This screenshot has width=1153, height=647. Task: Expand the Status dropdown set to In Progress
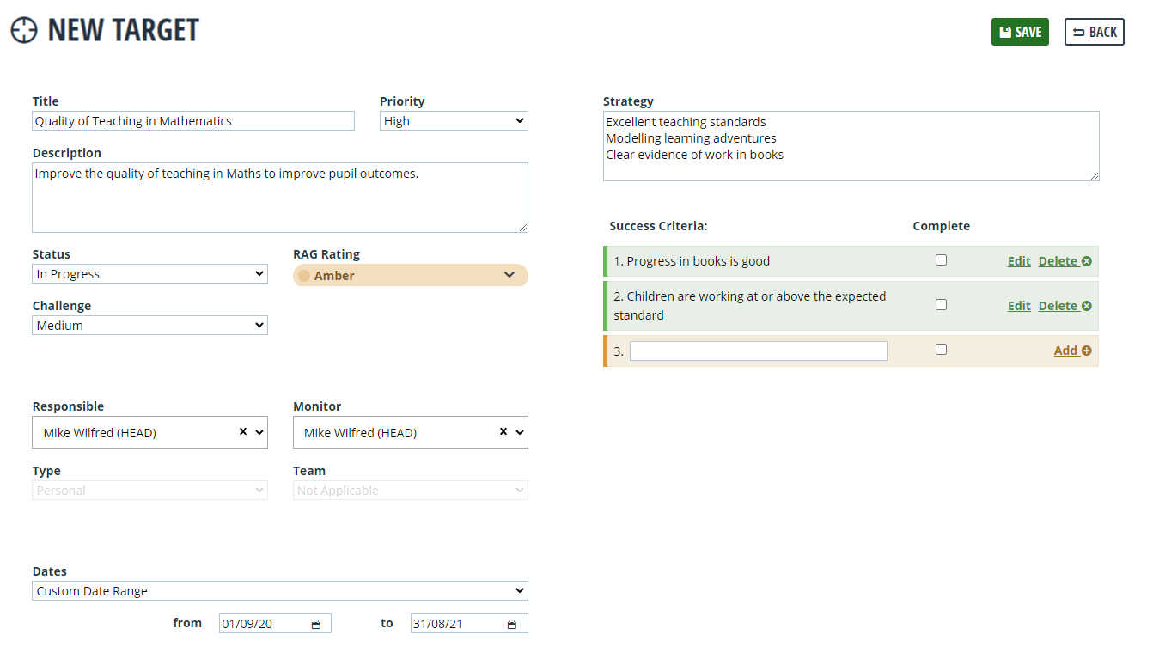tap(150, 274)
